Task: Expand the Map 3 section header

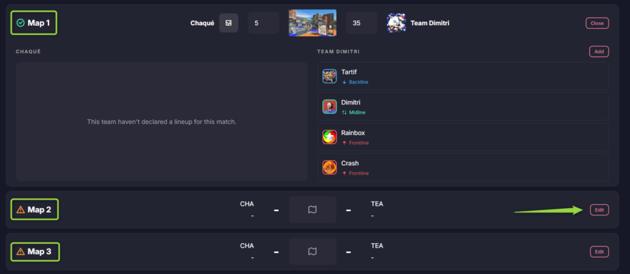Action: tap(35, 251)
